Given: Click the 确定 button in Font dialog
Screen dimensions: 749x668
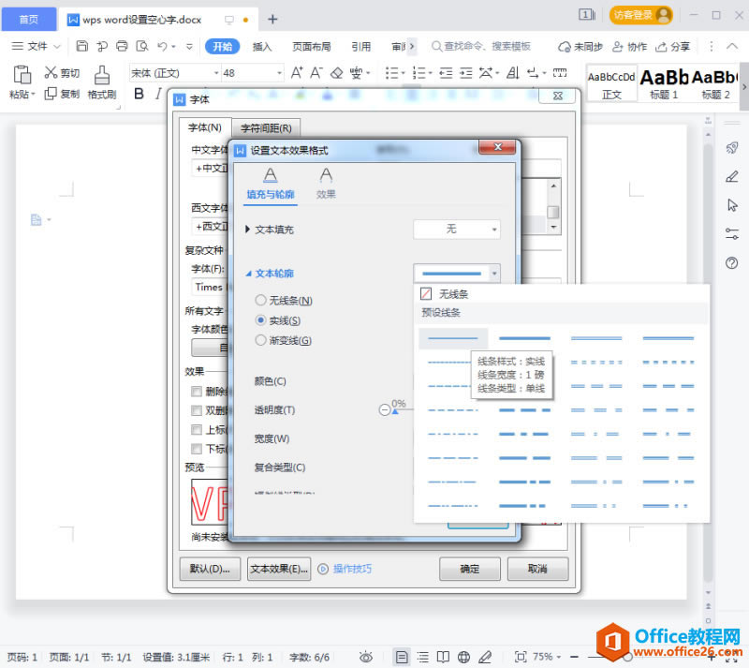Looking at the screenshot, I should [470, 569].
